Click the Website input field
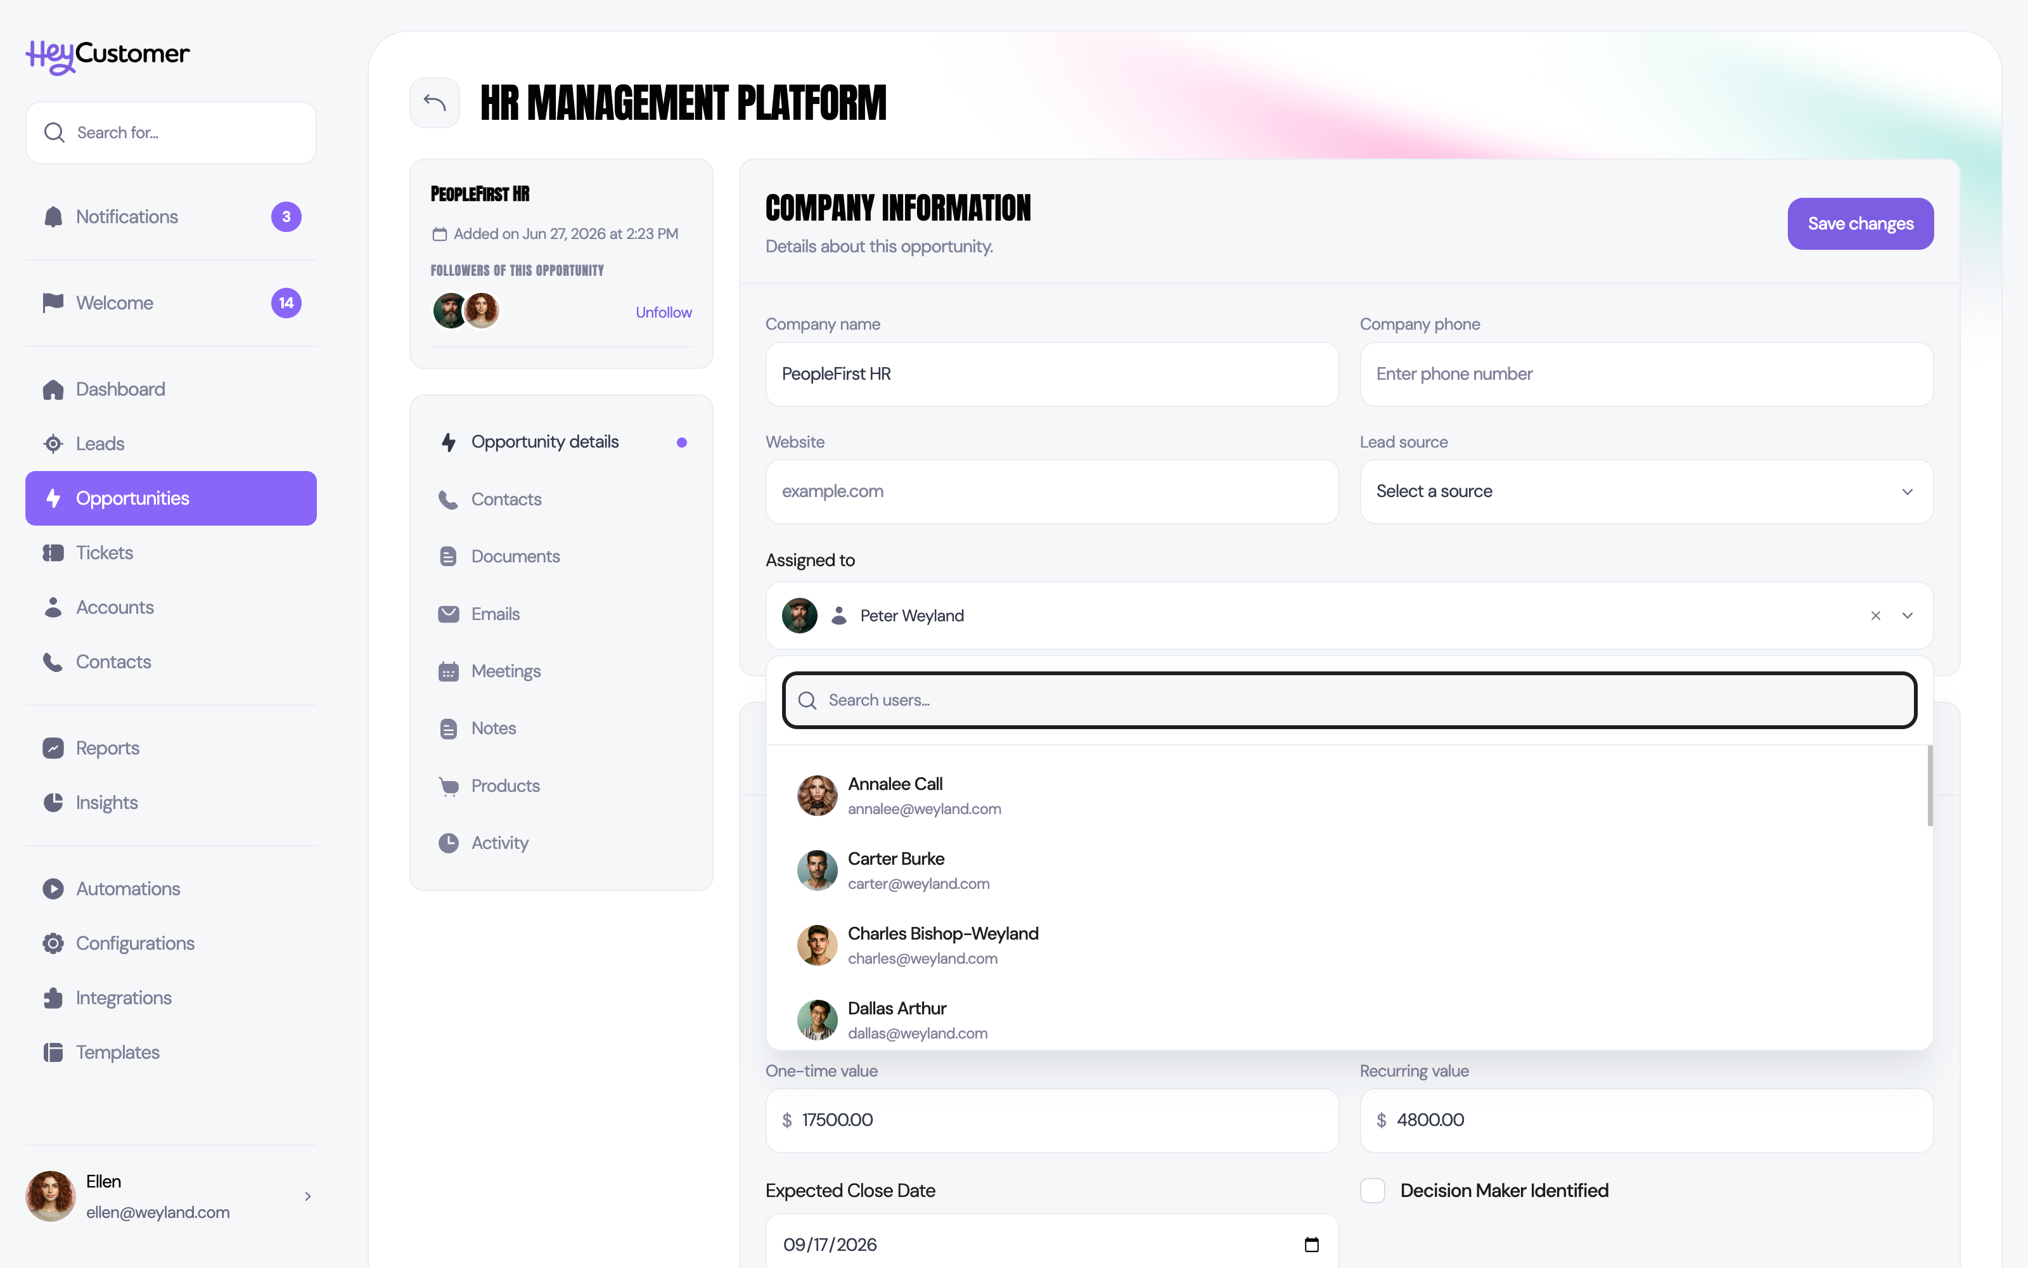Screen dimensions: 2028x1268 [1052, 491]
